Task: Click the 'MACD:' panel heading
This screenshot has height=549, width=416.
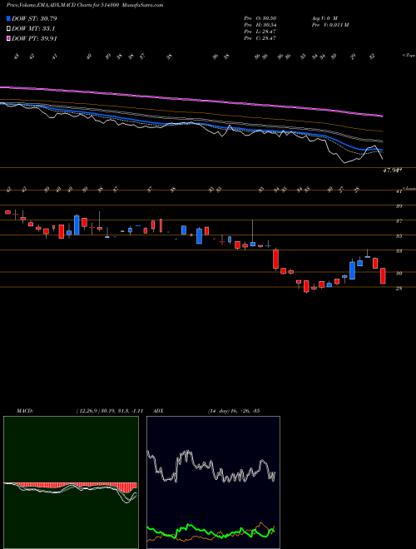Action: click(25, 411)
